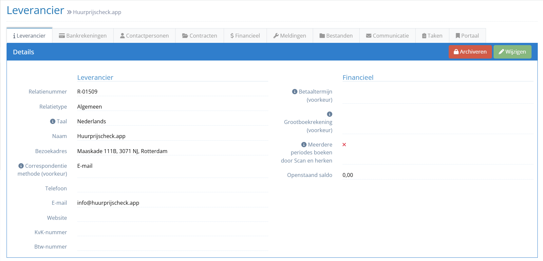Select the Portaal tab
Viewport: 543px width, 261px height.
467,36
